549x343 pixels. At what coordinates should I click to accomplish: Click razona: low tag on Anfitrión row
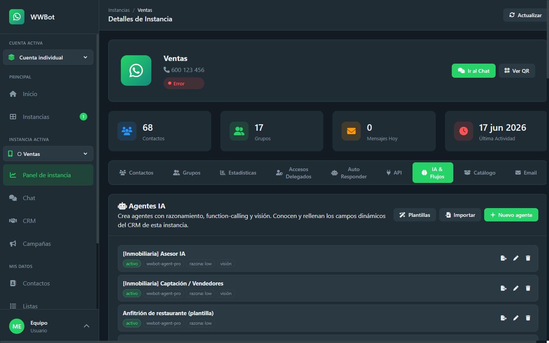[x=201, y=323]
